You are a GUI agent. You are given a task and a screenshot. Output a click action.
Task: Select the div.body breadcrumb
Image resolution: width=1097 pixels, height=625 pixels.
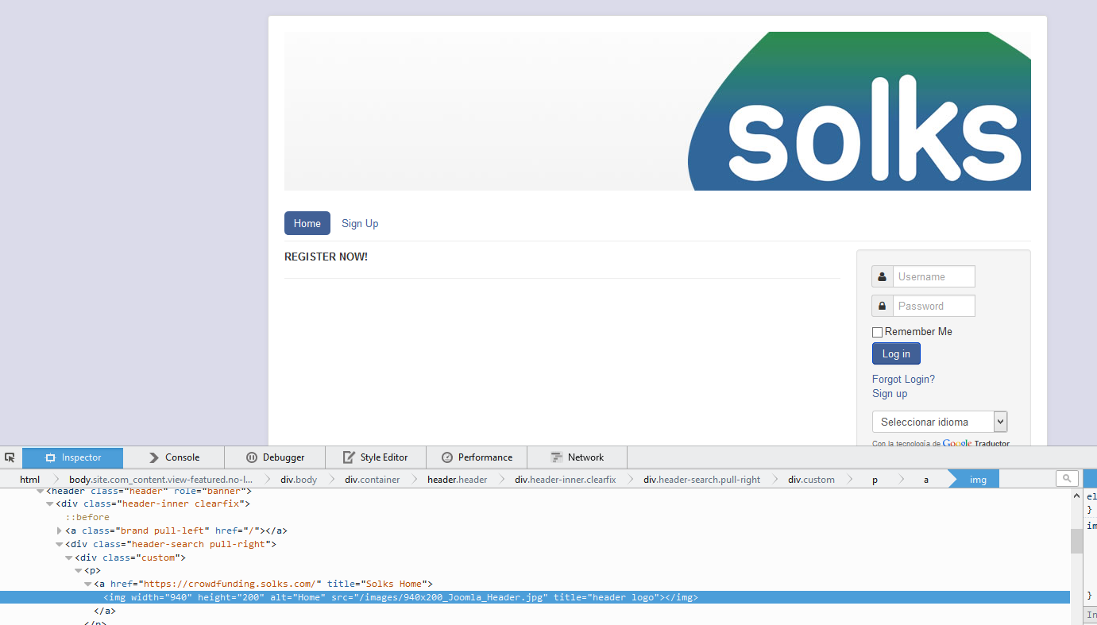299,480
